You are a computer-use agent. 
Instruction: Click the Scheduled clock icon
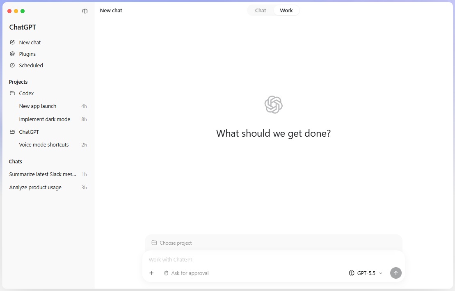click(12, 65)
